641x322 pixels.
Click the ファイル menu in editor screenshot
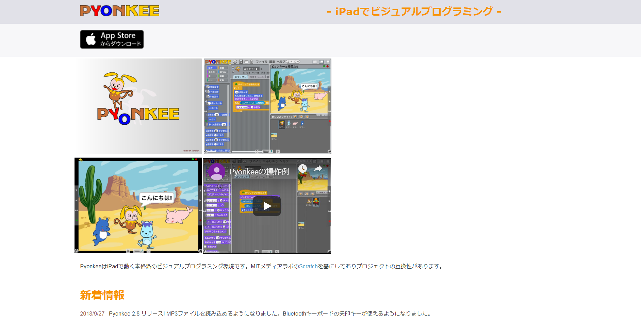click(x=262, y=62)
